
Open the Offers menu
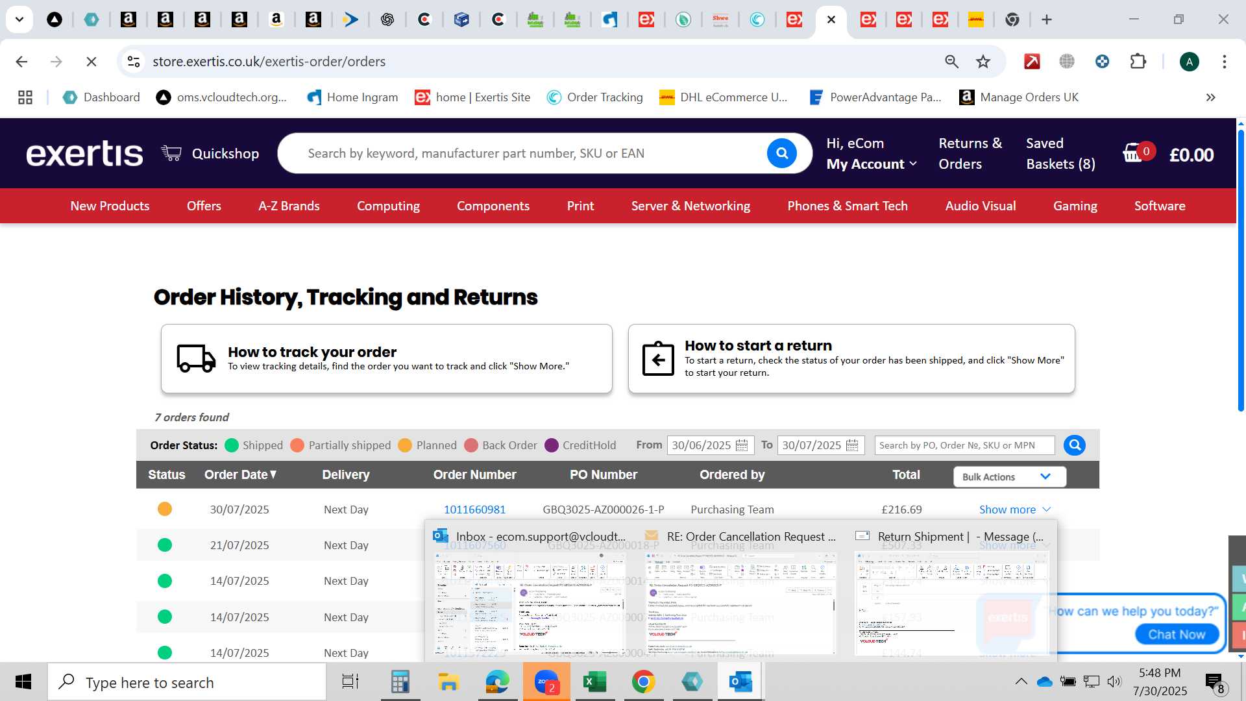[204, 206]
